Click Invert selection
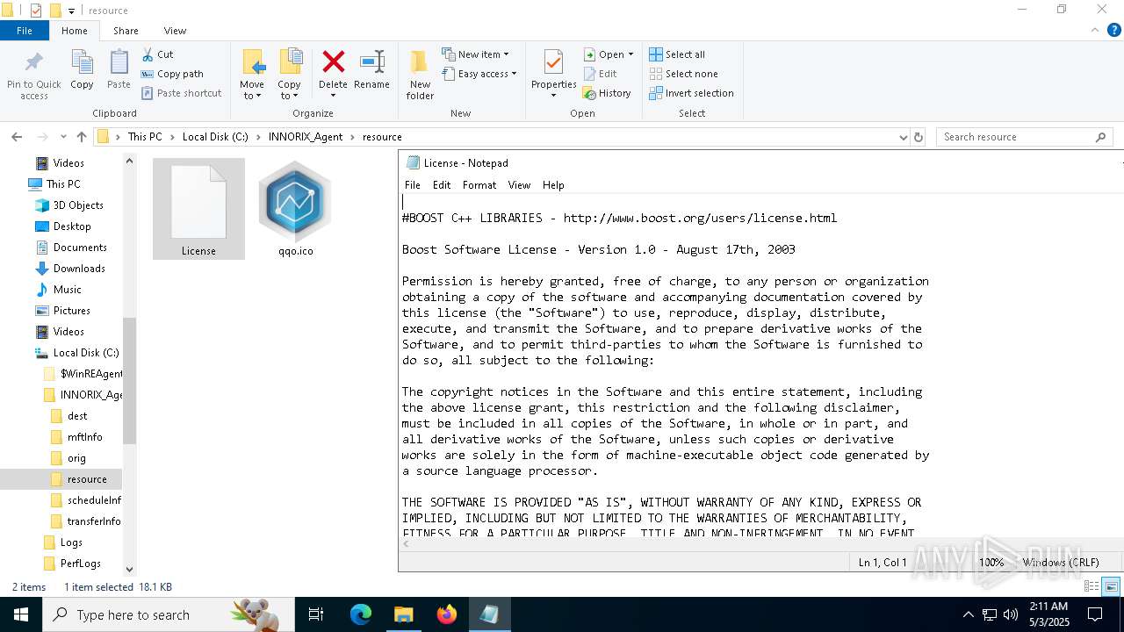Screen dimensions: 1124x632 click(691, 93)
